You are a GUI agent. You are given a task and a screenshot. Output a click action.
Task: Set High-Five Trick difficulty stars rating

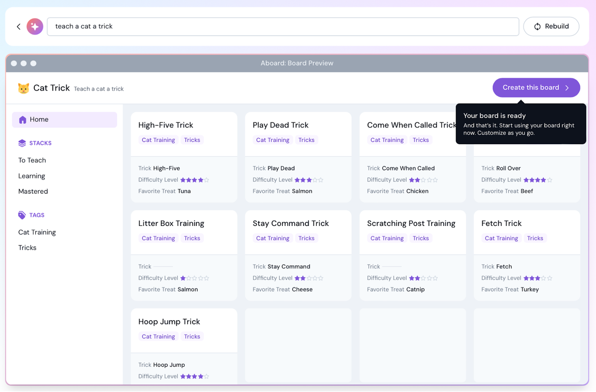194,180
